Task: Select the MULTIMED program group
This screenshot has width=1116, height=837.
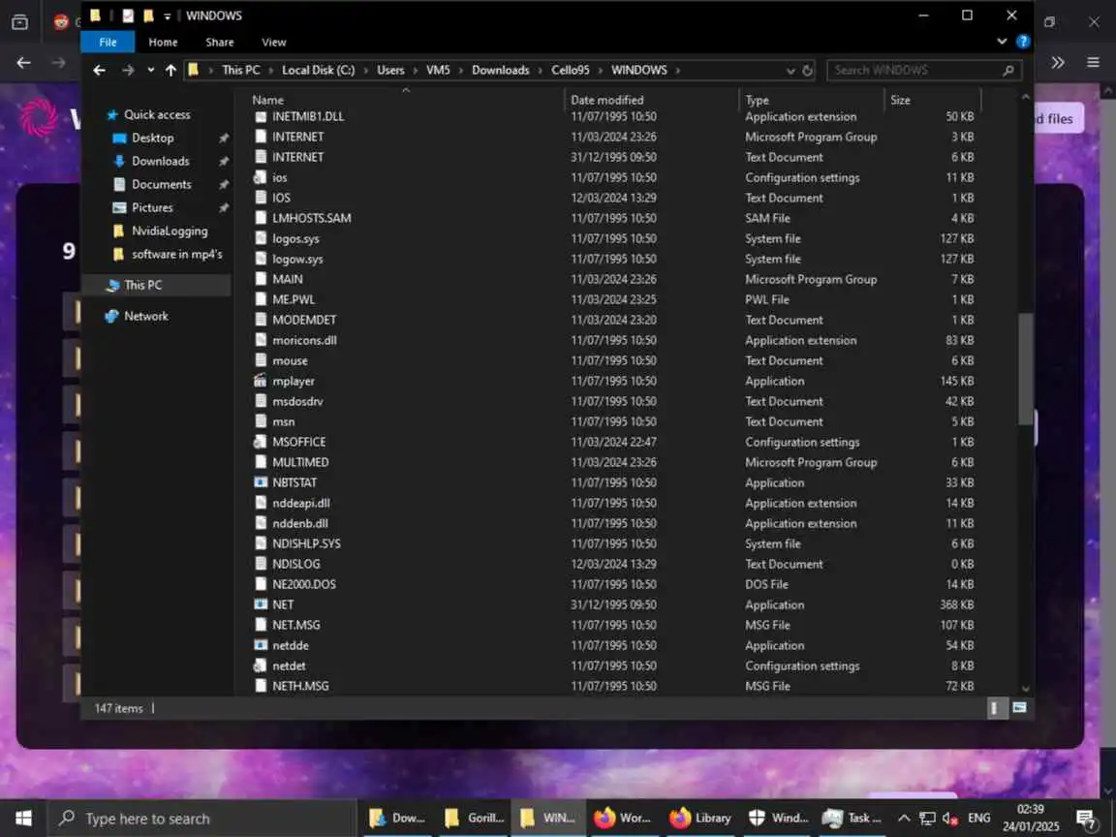Action: tap(300, 462)
